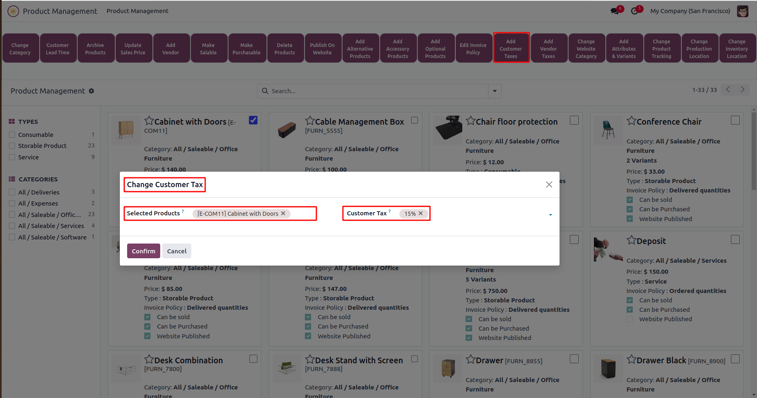Click the Conference Chair product image

[x=608, y=130]
